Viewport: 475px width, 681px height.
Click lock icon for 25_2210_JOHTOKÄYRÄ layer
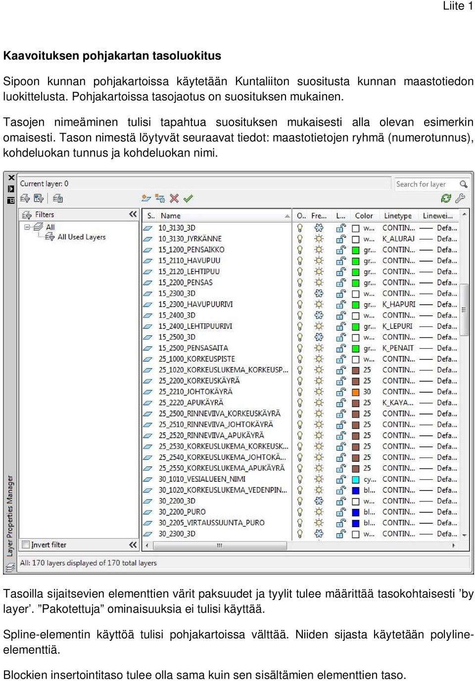(x=341, y=392)
